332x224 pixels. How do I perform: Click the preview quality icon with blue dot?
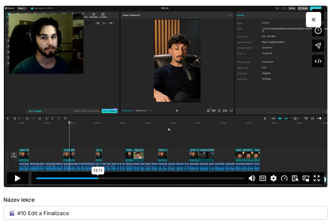pyautogui.click(x=208, y=111)
